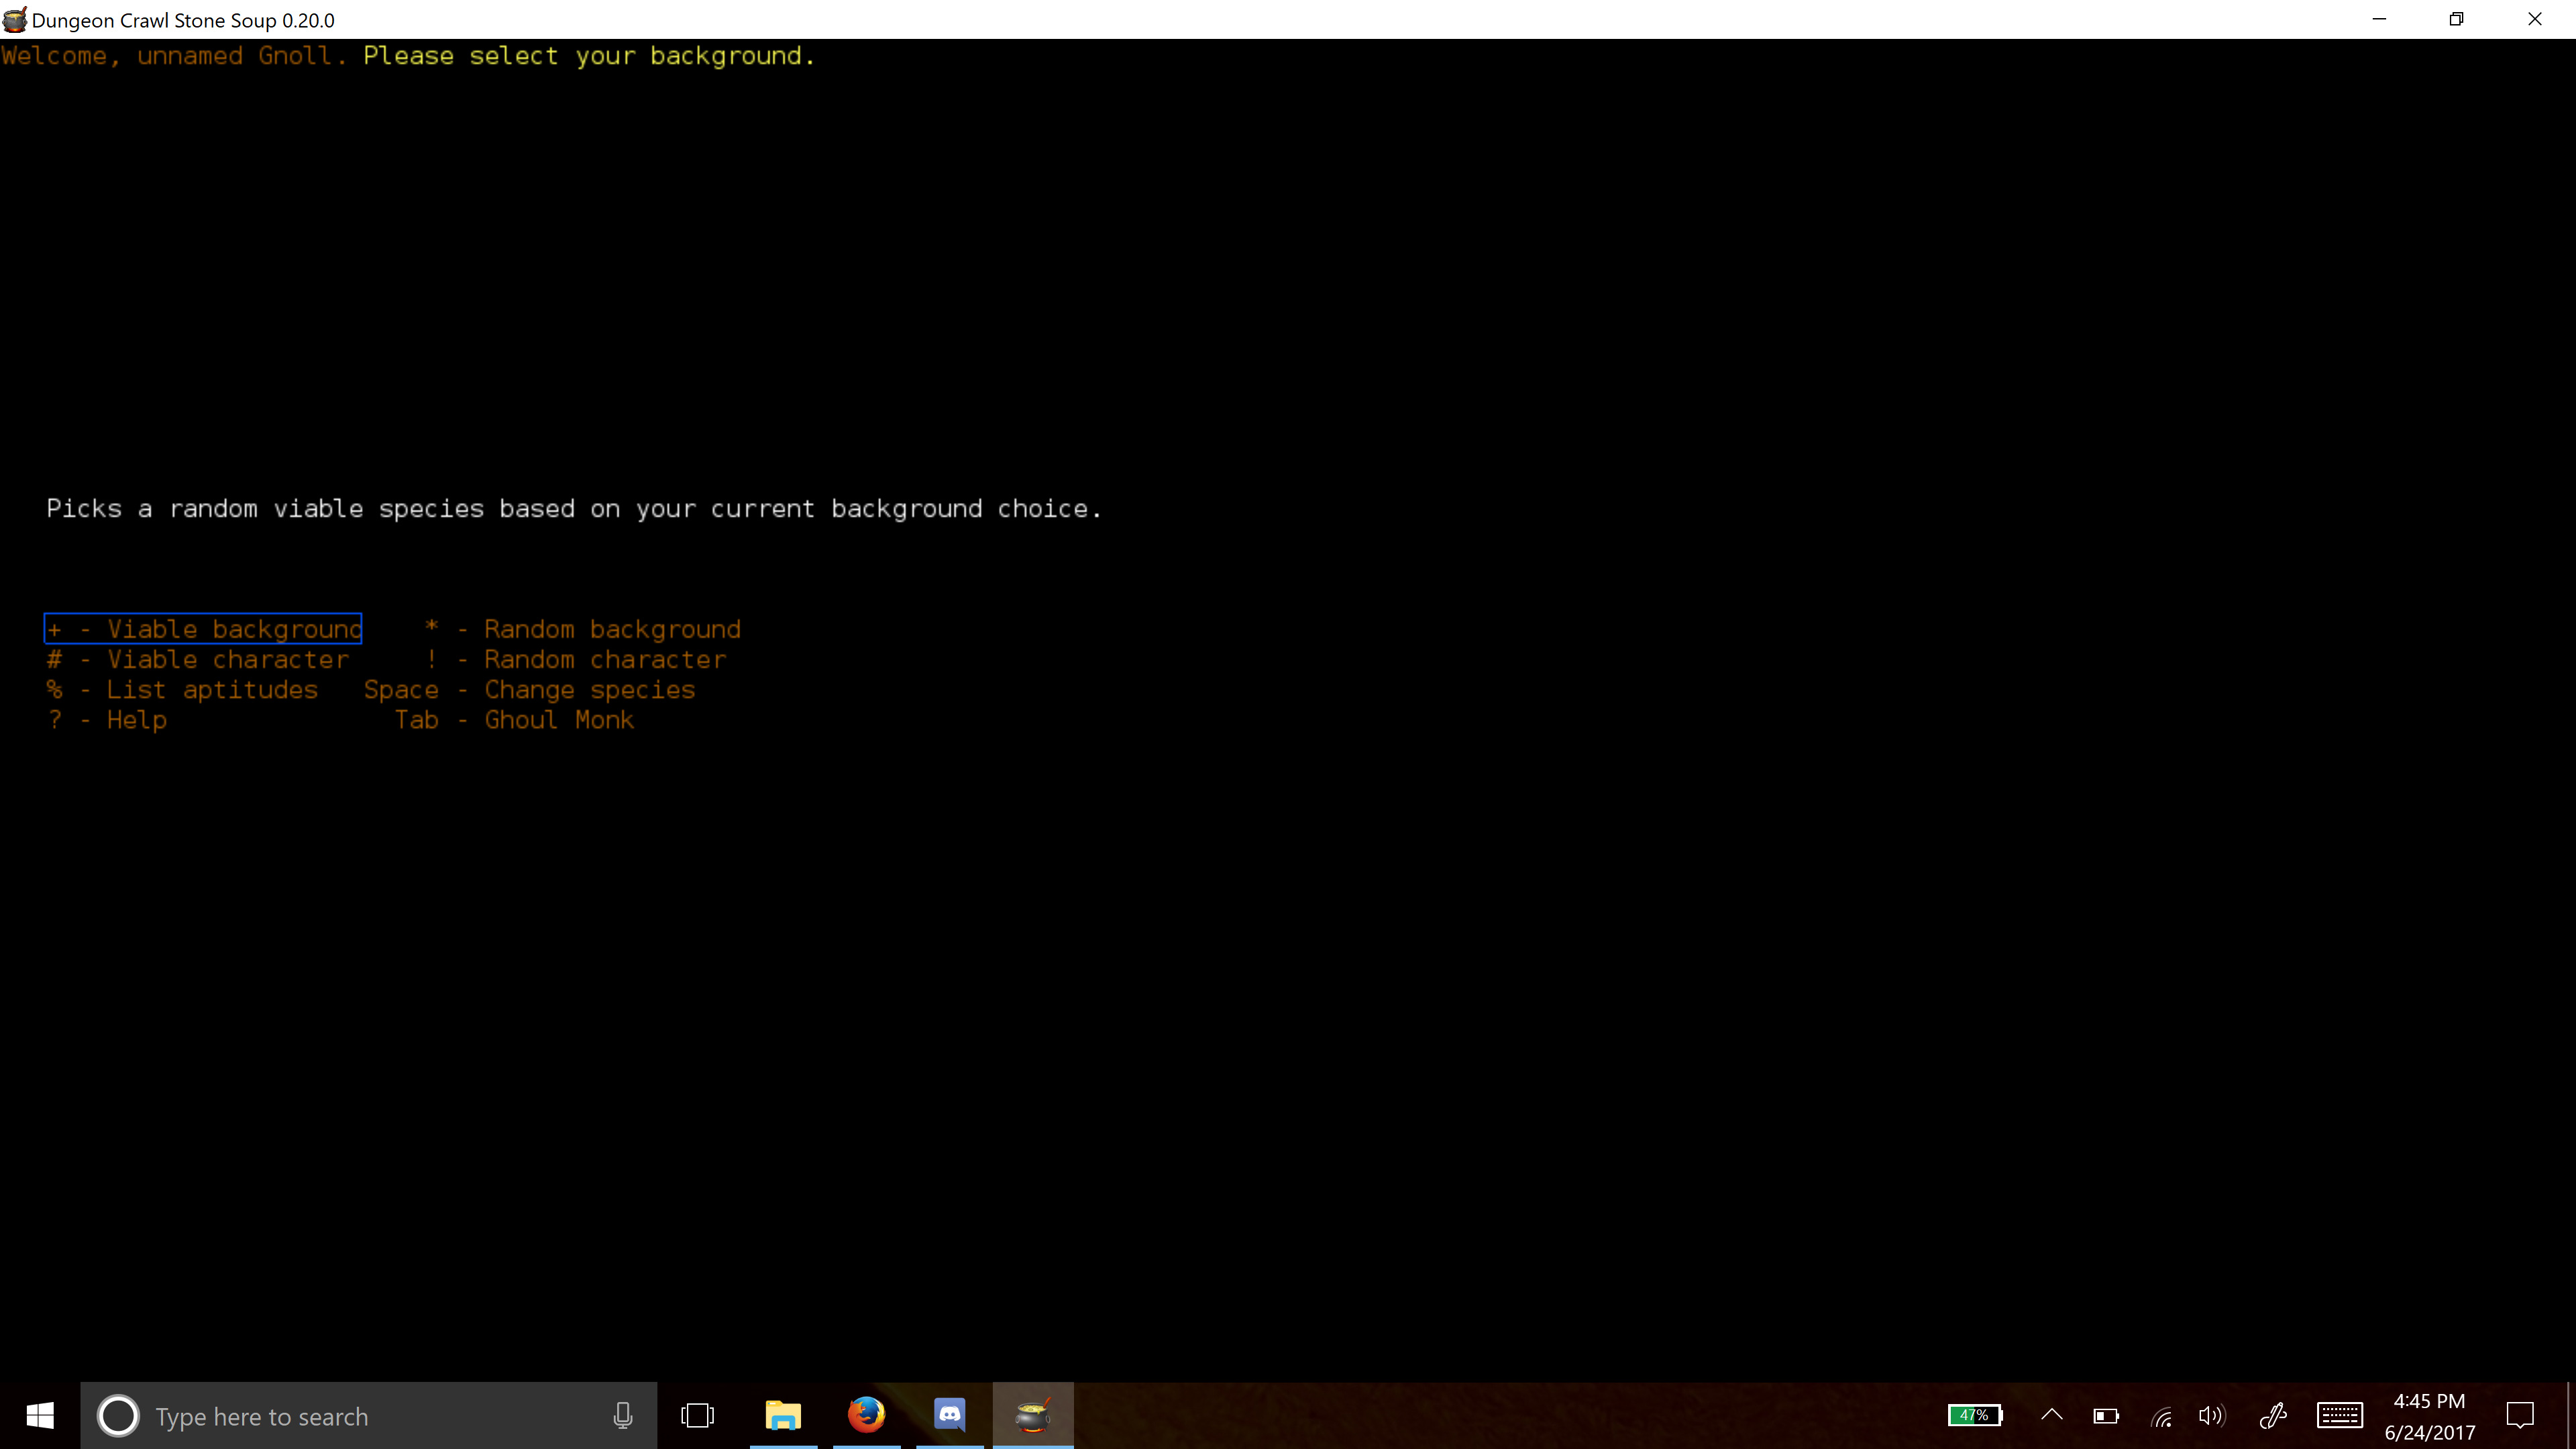
Task: Open Task View from the taskbar
Action: [x=698, y=1416]
